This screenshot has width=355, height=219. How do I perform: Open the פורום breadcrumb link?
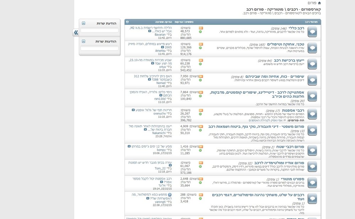pos(312,3)
